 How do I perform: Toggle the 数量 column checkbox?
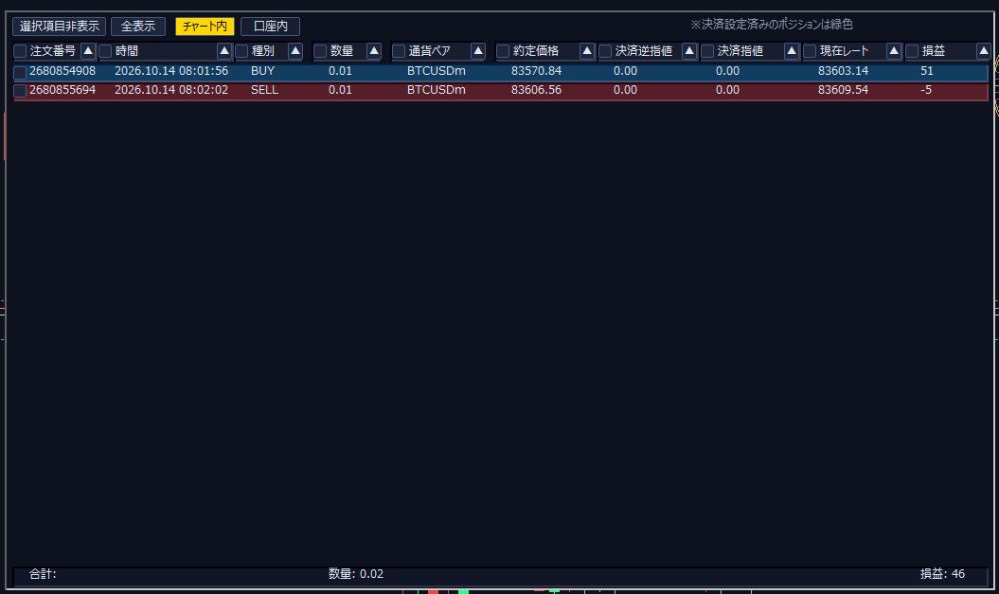(x=320, y=51)
